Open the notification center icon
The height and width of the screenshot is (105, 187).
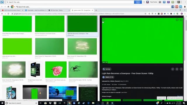[x=184, y=103]
